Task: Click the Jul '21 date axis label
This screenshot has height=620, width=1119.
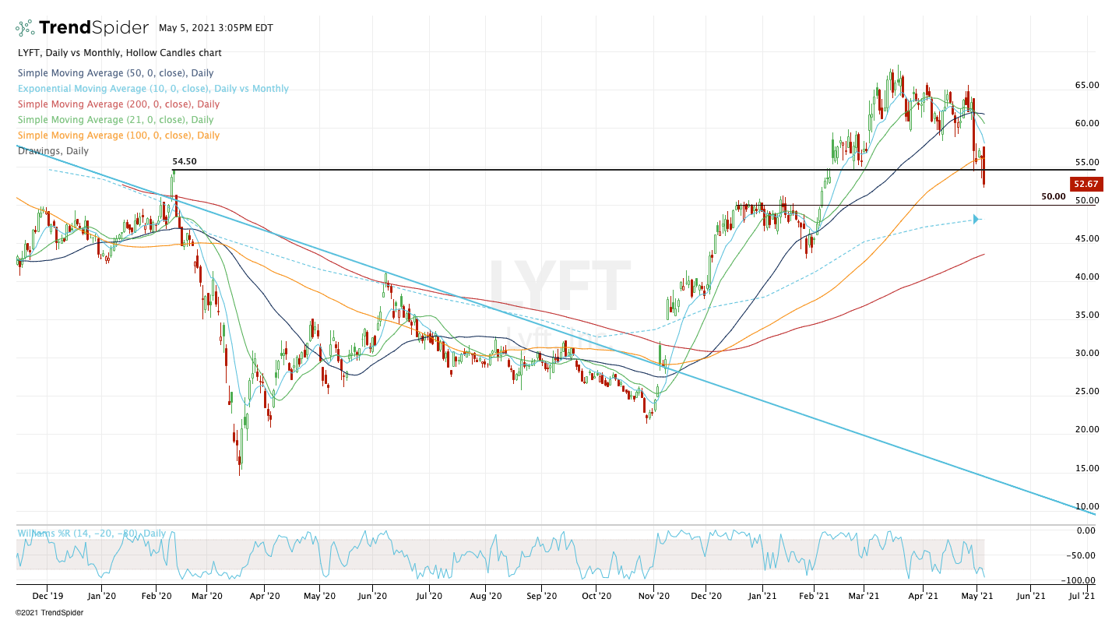Action: (x=1082, y=596)
